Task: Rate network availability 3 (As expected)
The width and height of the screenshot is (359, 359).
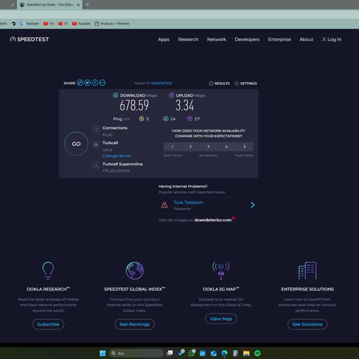Action: point(208,146)
